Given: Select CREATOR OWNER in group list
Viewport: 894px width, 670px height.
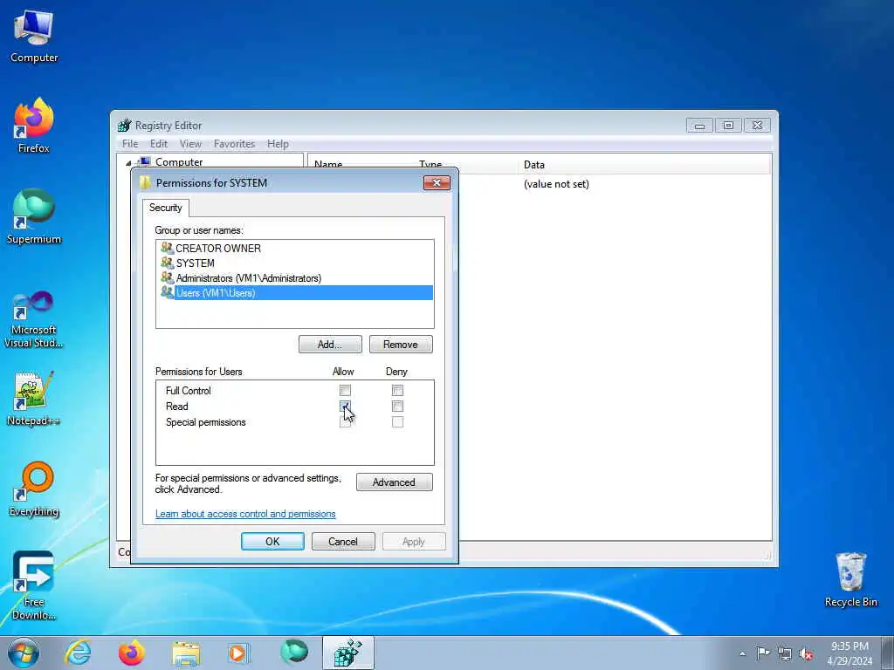Looking at the screenshot, I should click(294, 249).
